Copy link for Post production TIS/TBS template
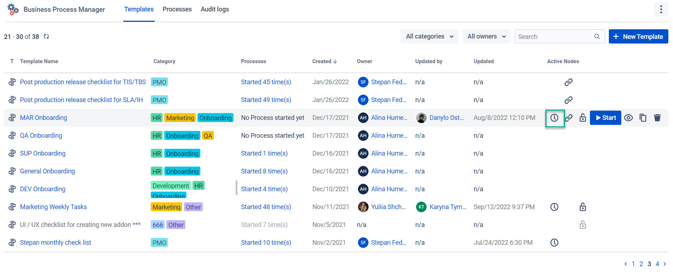Image resolution: width=673 pixels, height=274 pixels. click(x=568, y=82)
